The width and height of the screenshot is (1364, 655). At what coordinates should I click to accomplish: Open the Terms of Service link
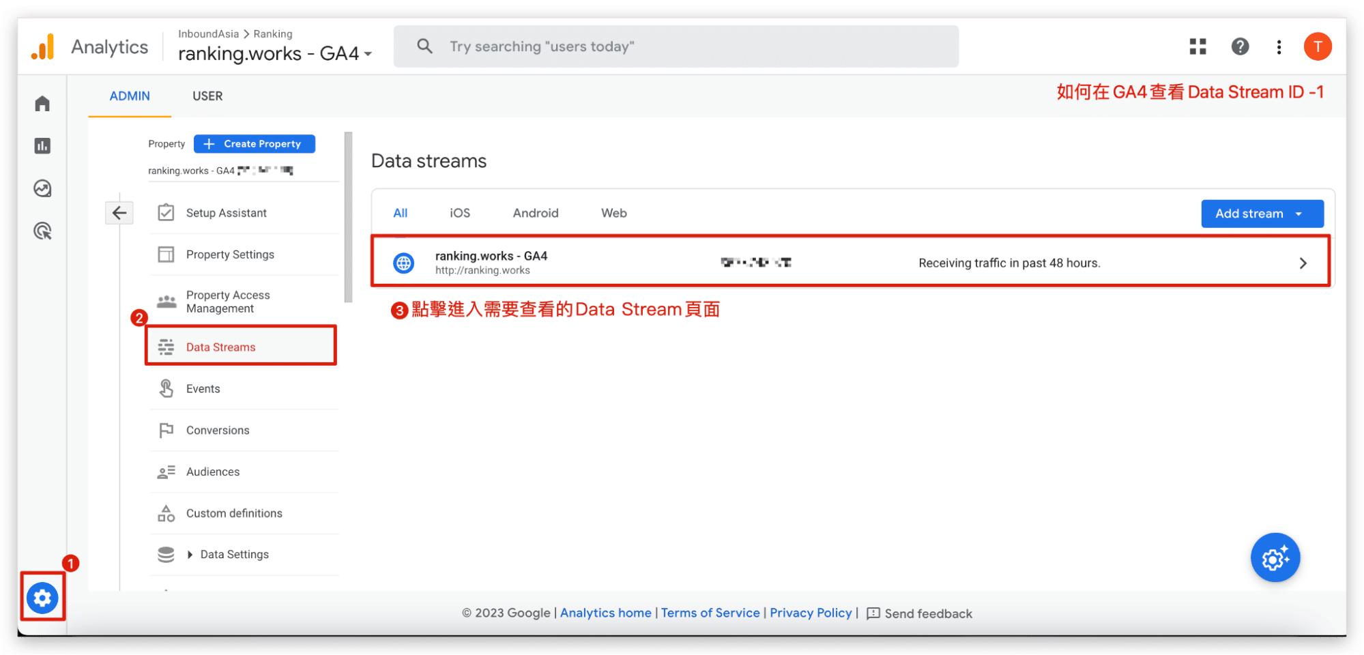click(x=710, y=613)
